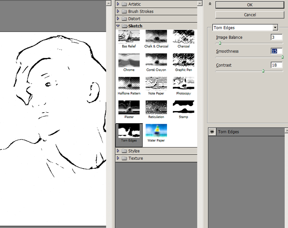Click the Image Balance label
Viewport: 288px width, 228px height.
[x=229, y=37]
